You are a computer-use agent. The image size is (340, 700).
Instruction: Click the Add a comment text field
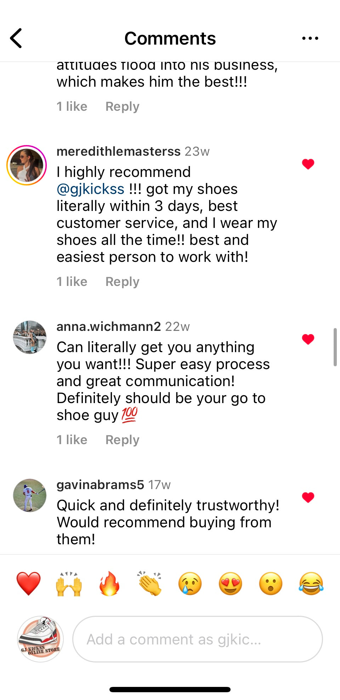coord(197,639)
